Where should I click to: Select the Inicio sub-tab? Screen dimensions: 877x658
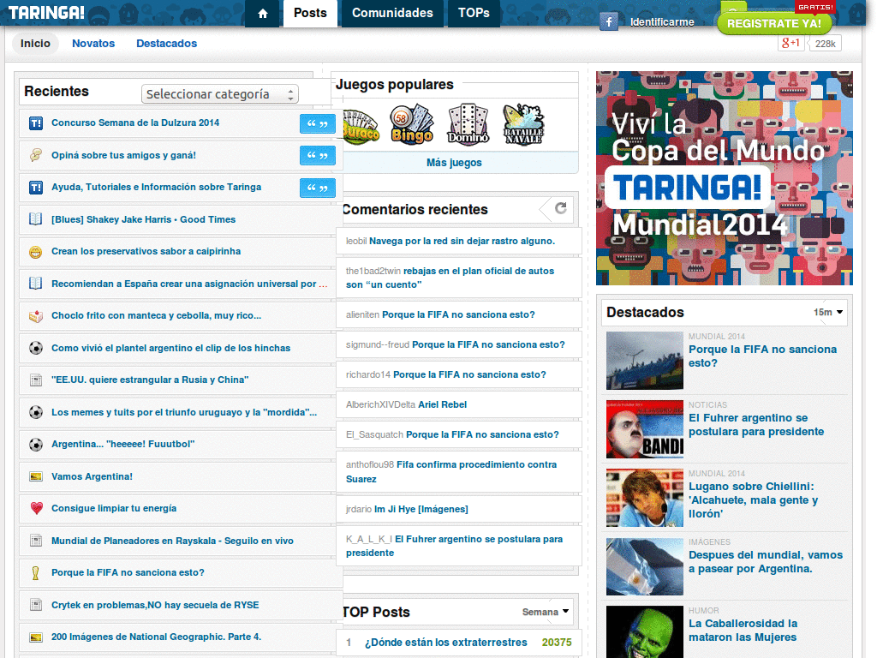[35, 44]
